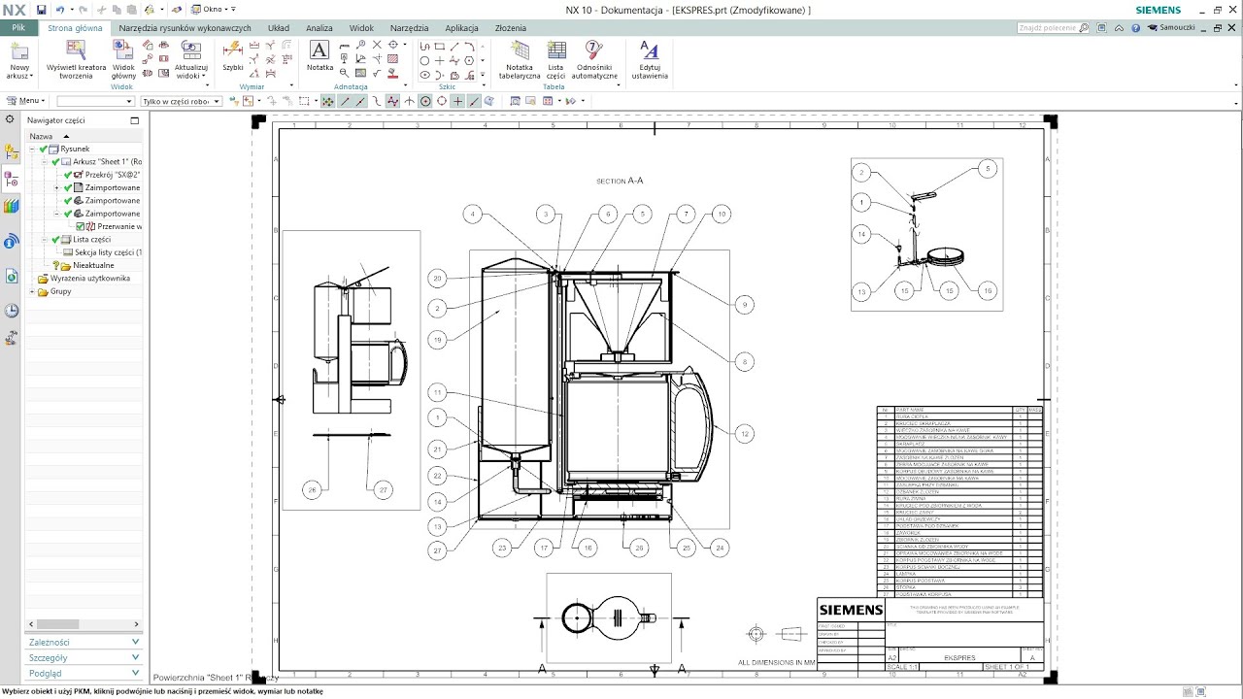This screenshot has height=699, width=1243.
Task: Toggle the Przerwanie w checkbox in navigator
Action: pyautogui.click(x=83, y=226)
